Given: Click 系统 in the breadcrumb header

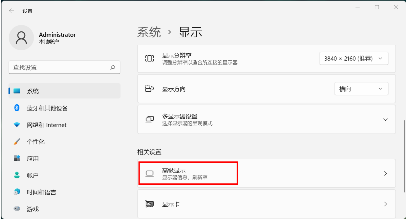Looking at the screenshot, I should [x=149, y=33].
